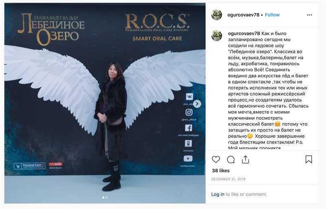326x209 pixels.
Task: Select the first carousel dot indicator
Action: point(104,197)
